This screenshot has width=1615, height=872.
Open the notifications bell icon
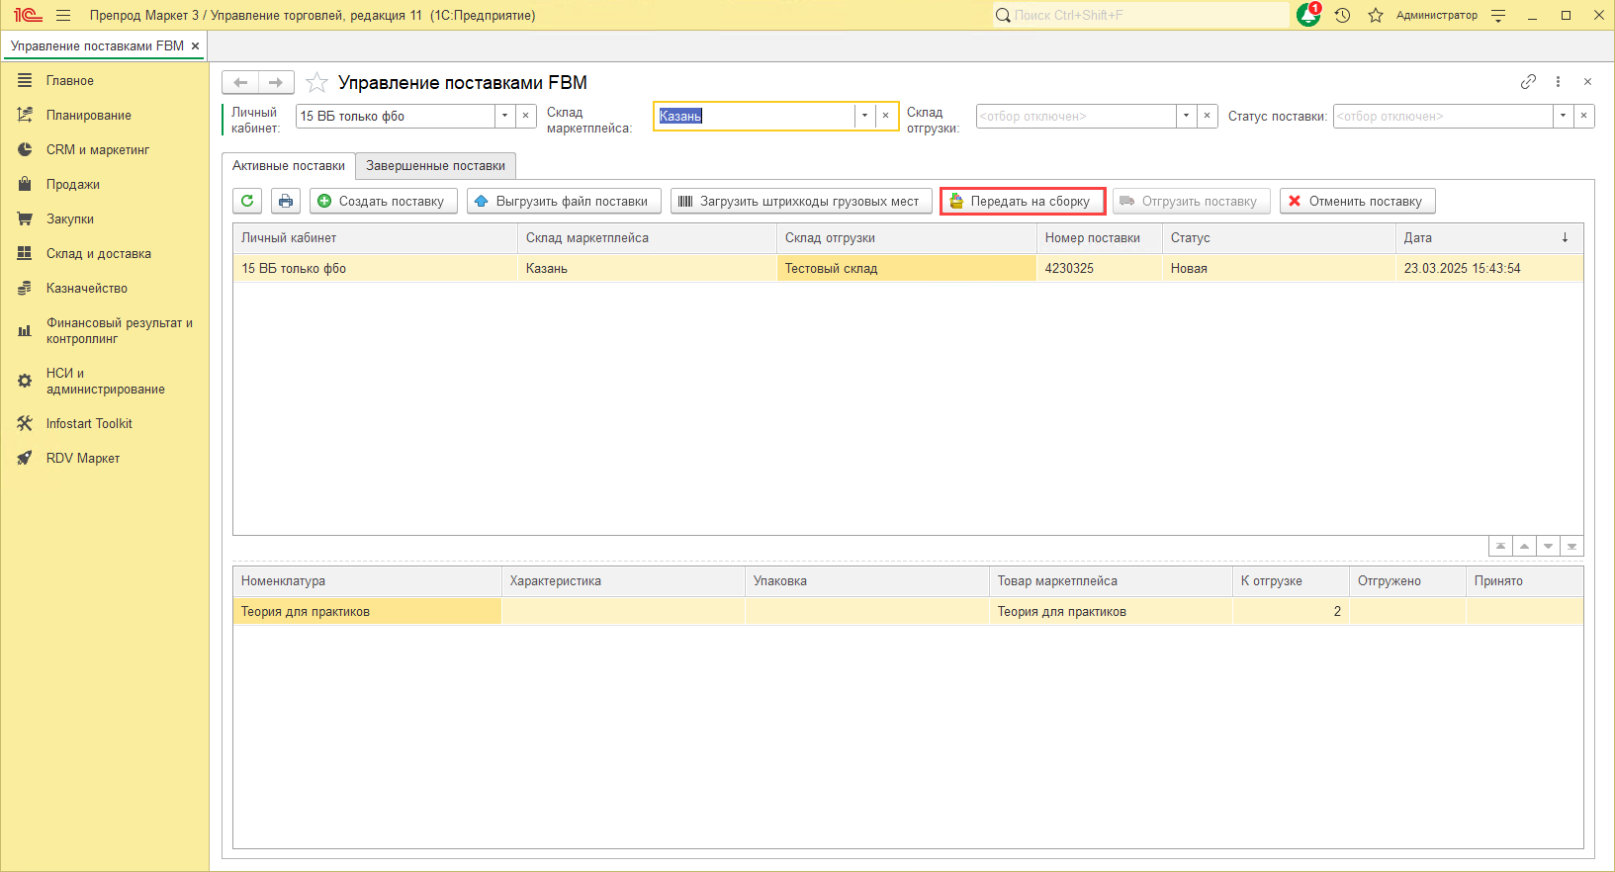[x=1308, y=15]
